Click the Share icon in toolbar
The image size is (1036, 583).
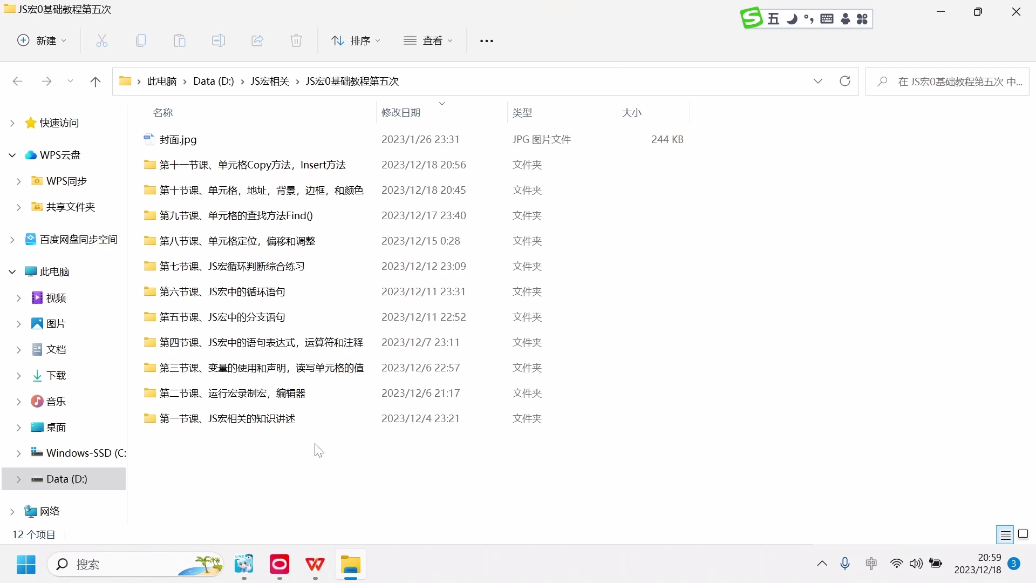257,40
